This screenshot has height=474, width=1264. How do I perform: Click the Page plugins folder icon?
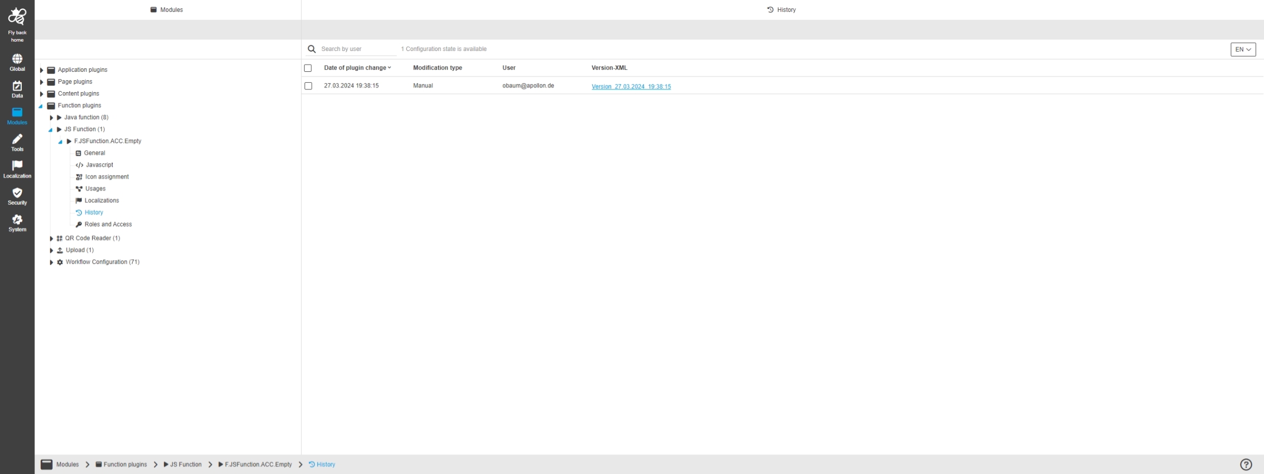(51, 82)
